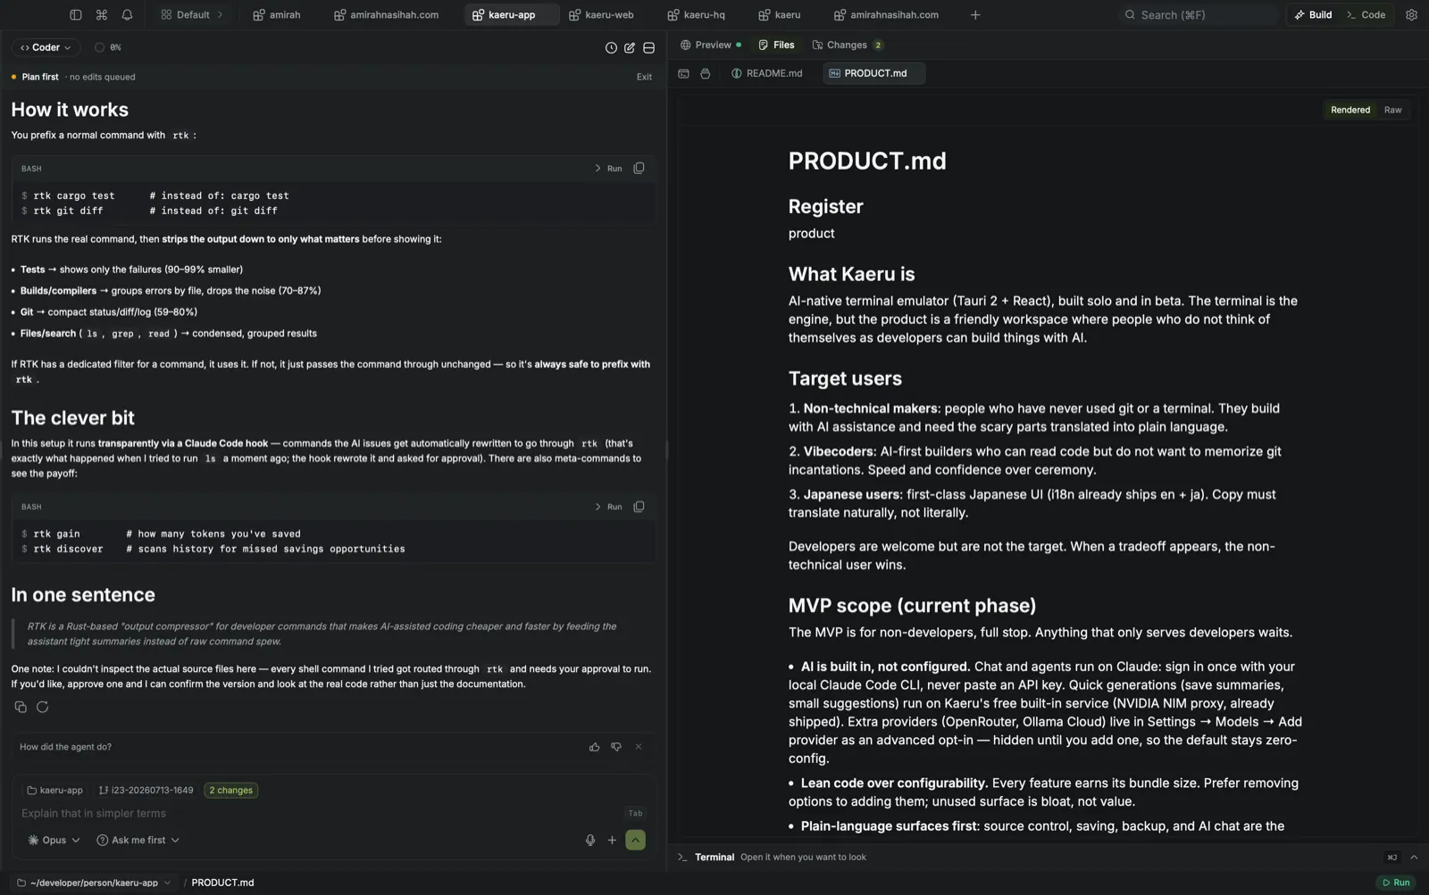Switch to Code mode
1429x895 pixels.
click(1366, 15)
